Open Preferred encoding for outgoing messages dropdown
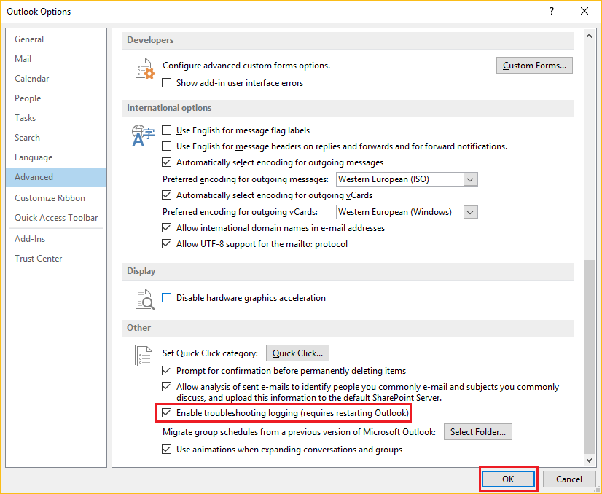602x494 pixels. pyautogui.click(x=470, y=179)
